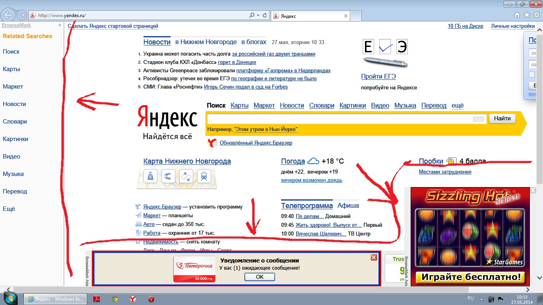543x305 pixels.
Task: Open the address bar dropdown arrow
Action: click(x=258, y=15)
